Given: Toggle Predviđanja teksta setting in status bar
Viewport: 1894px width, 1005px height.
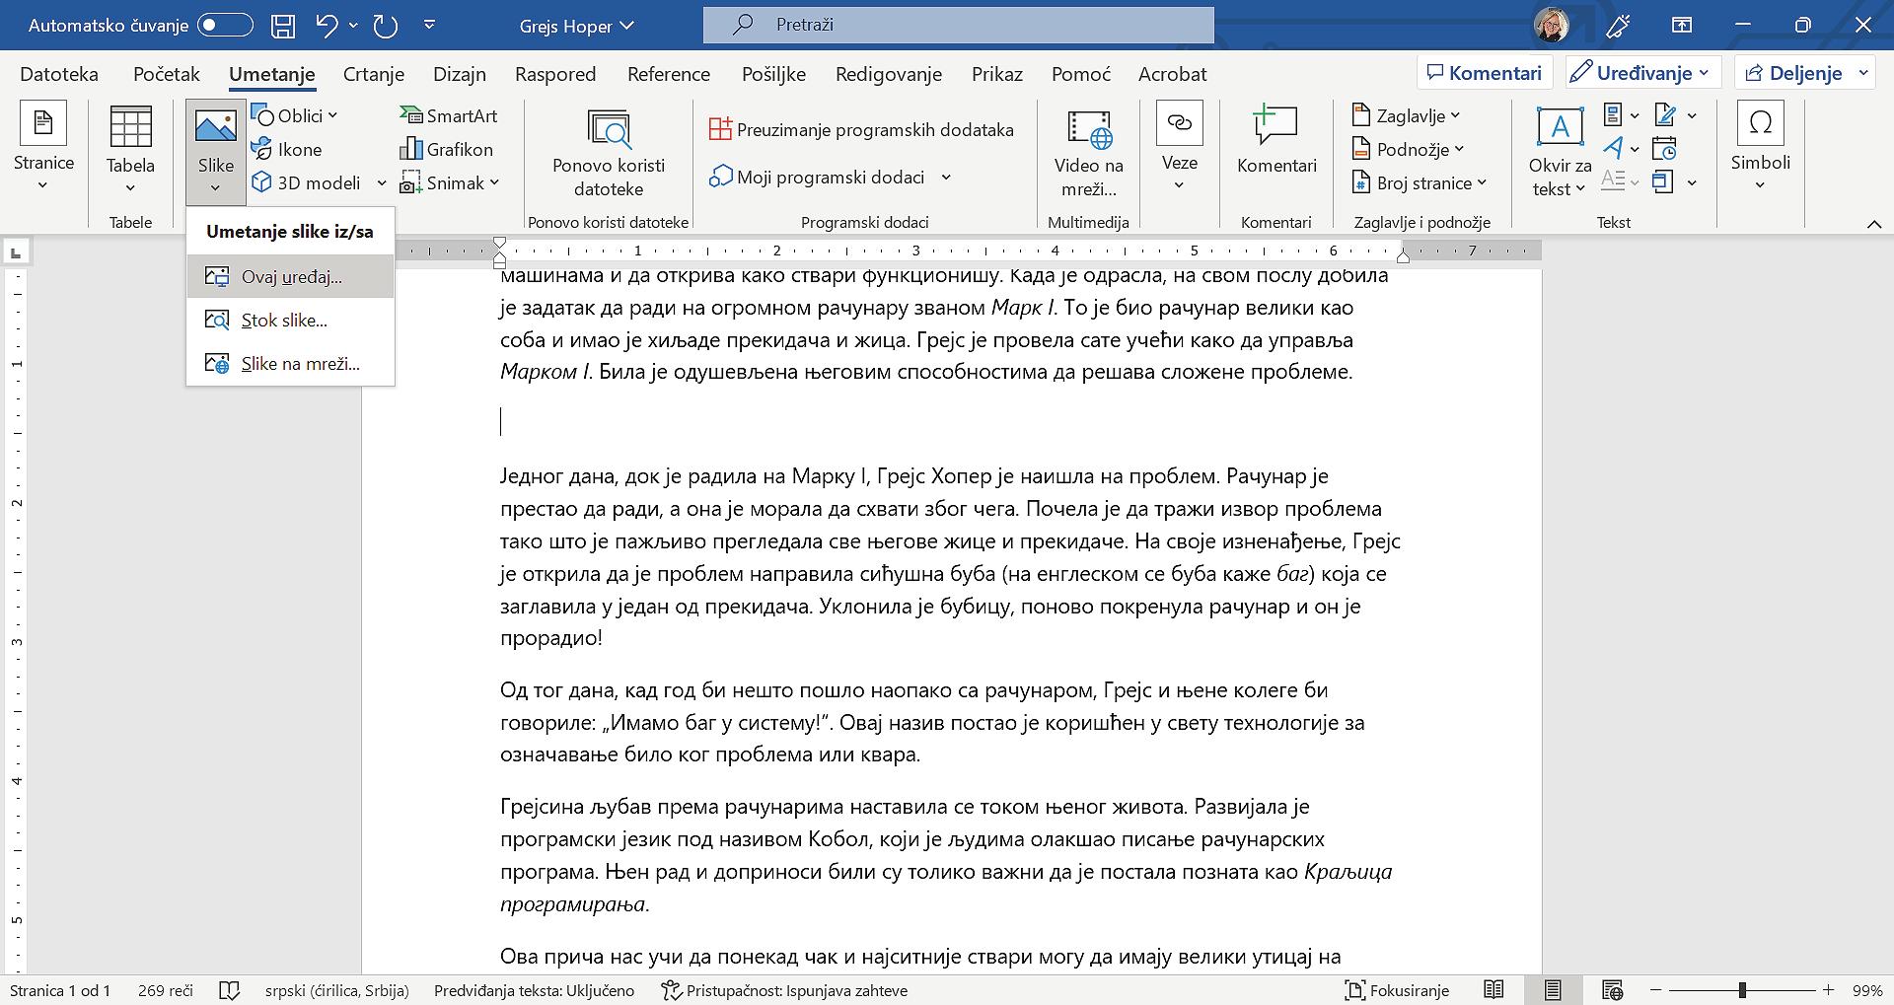Looking at the screenshot, I should (534, 990).
